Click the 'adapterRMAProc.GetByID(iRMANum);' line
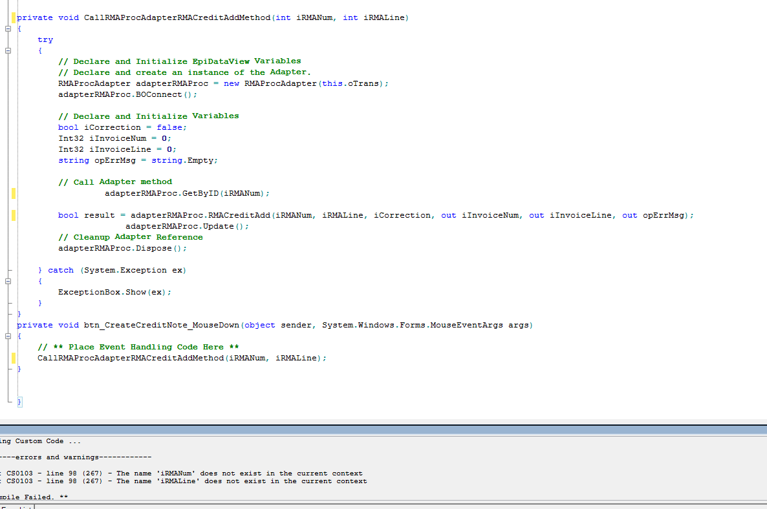This screenshot has width=767, height=509. [x=187, y=193]
